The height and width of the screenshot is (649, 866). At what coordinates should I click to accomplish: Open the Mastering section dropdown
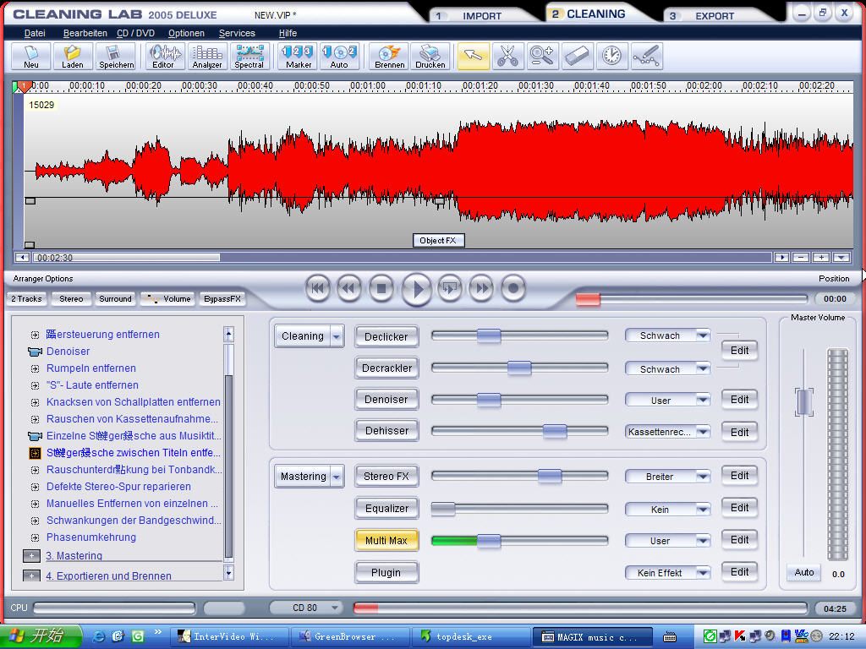tap(337, 477)
